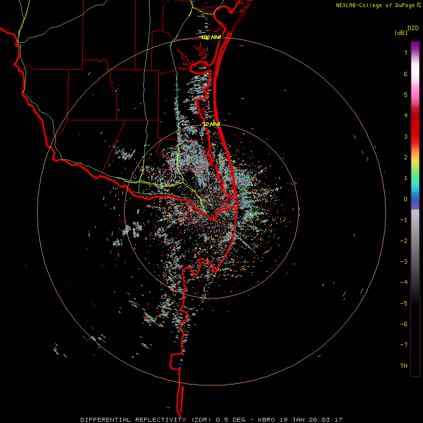Click the [dB] unit label
Image resolution: width=423 pixels, height=423 pixels.
coord(401,33)
